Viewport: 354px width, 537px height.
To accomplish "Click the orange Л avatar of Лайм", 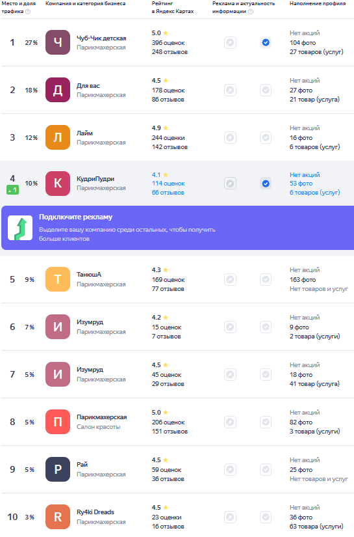I will click(x=58, y=137).
